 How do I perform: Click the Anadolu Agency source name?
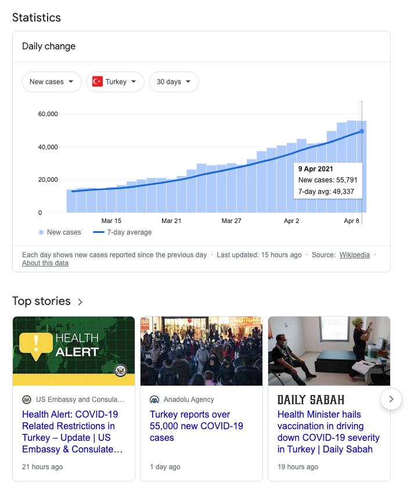coord(189,400)
